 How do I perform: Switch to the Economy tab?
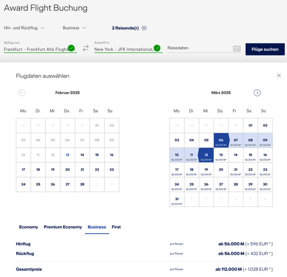click(x=29, y=227)
